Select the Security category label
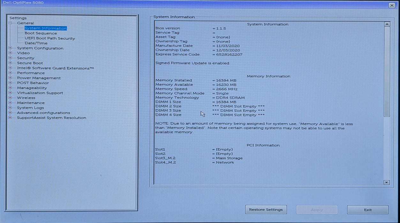This screenshot has width=400, height=223. (x=26, y=58)
